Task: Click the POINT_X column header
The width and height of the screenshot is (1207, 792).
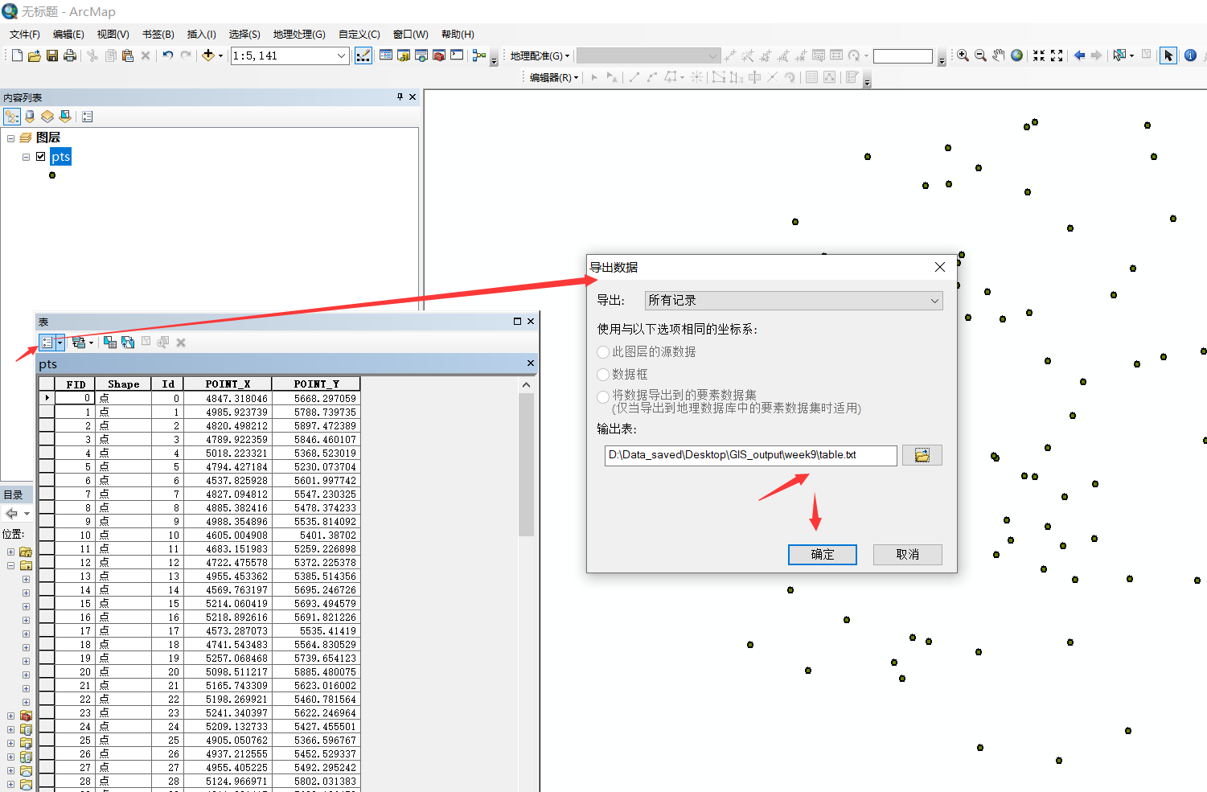Action: tap(228, 384)
